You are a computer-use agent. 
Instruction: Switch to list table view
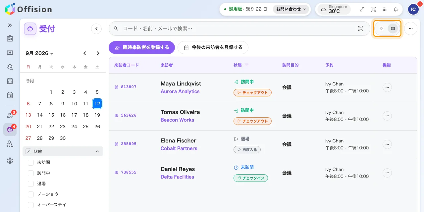393,28
